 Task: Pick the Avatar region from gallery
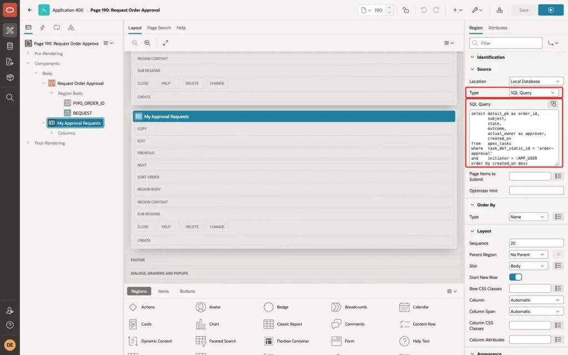coord(209,307)
